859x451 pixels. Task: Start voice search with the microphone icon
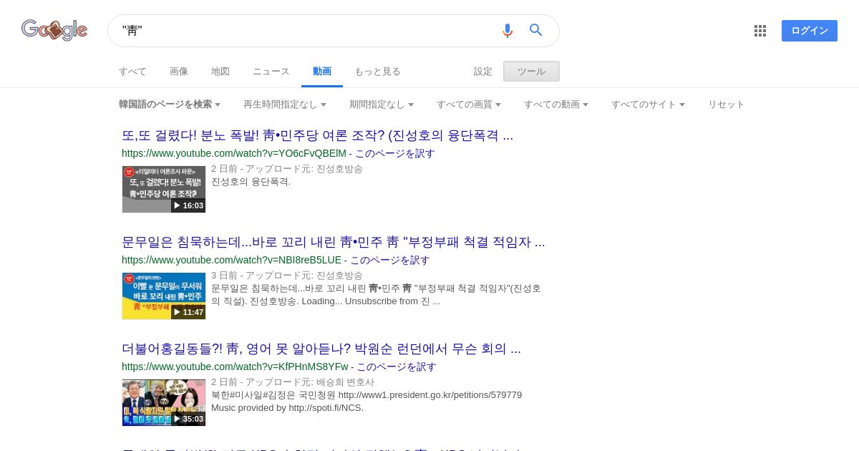[x=508, y=30]
